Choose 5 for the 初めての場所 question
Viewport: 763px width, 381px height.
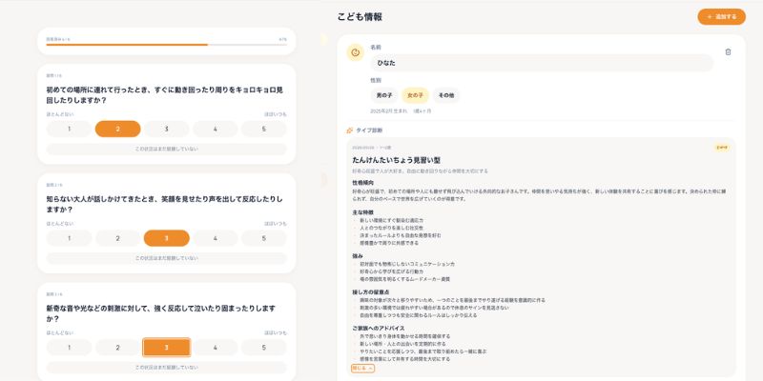click(x=264, y=129)
